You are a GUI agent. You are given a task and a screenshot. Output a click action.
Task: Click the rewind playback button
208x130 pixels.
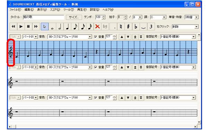[14, 27]
